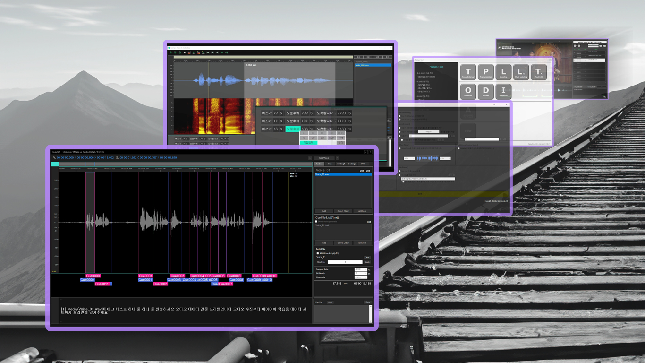The height and width of the screenshot is (363, 645).
Task: Select the pink Cue0000 marker label
Action: pyautogui.click(x=93, y=276)
